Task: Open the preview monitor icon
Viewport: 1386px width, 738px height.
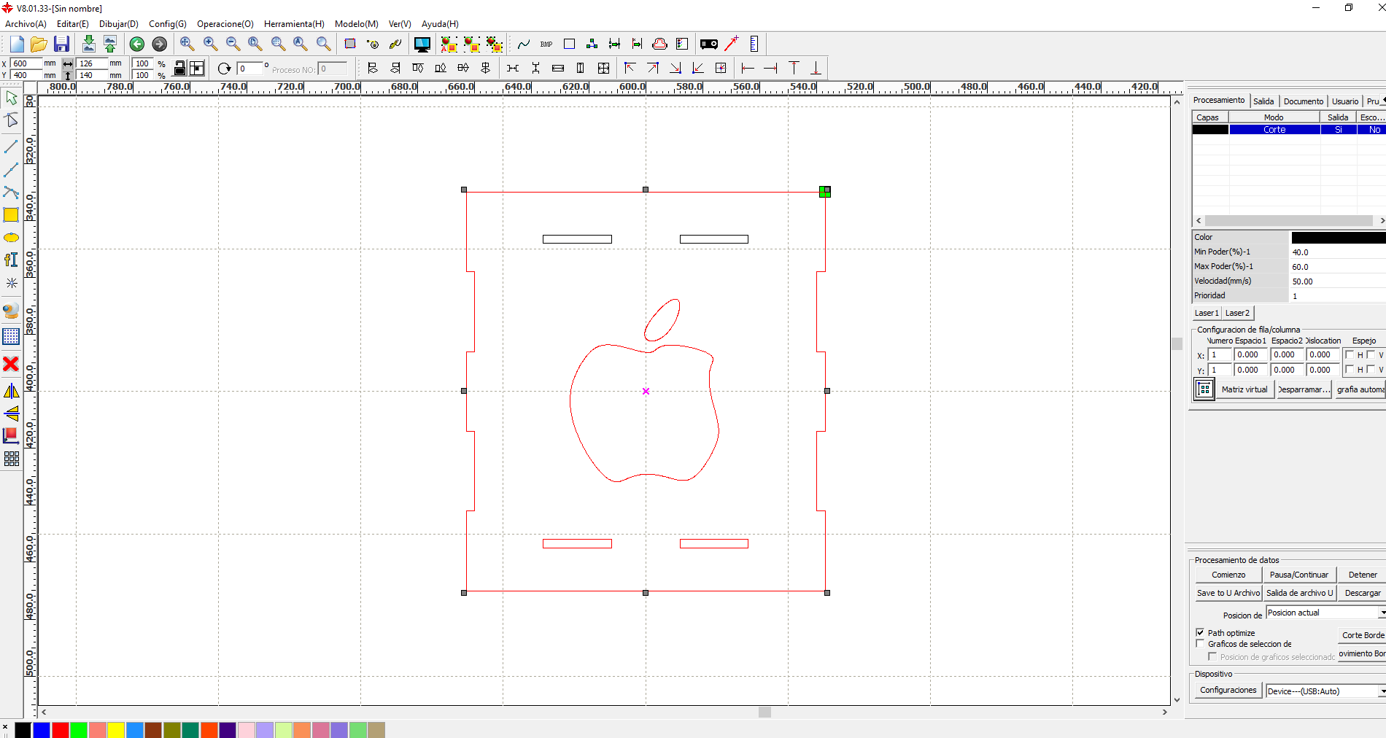Action: (422, 44)
